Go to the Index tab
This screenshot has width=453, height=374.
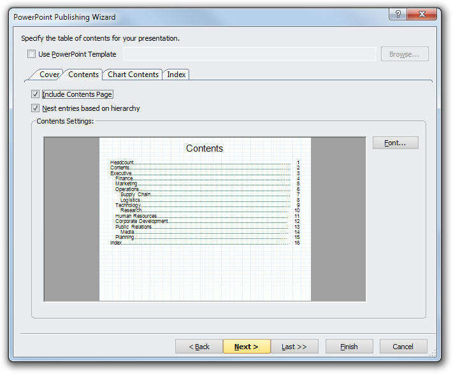point(176,75)
